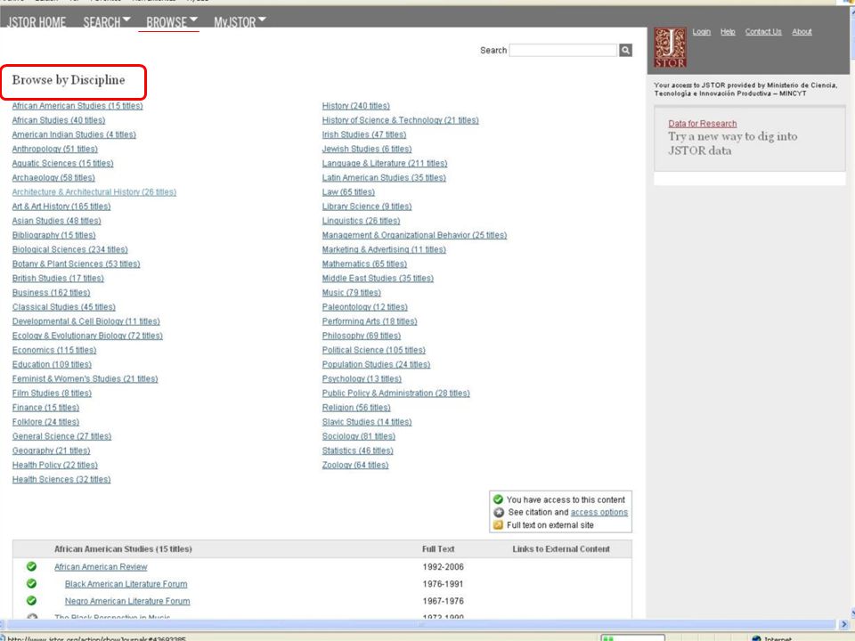Open the SEARCH dropdown menu
The height and width of the screenshot is (641, 855).
click(107, 21)
